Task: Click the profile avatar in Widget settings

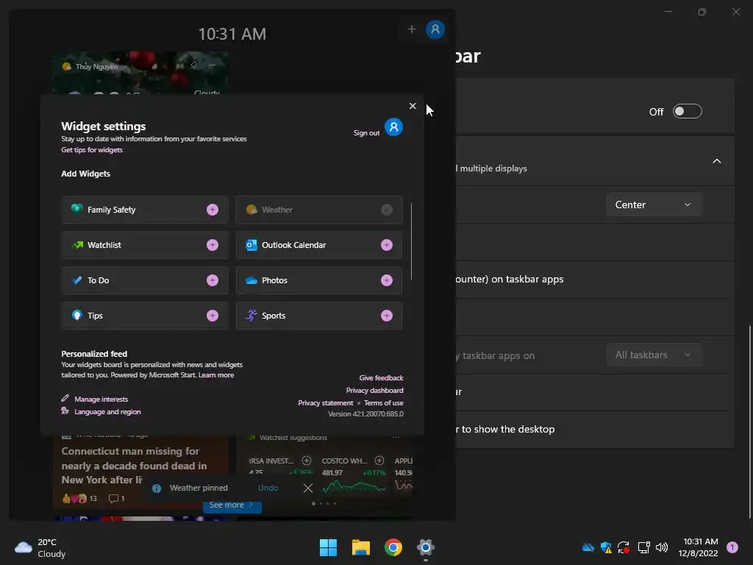Action: click(394, 127)
